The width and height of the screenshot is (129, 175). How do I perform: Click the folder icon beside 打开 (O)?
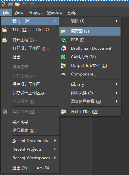[5, 30]
